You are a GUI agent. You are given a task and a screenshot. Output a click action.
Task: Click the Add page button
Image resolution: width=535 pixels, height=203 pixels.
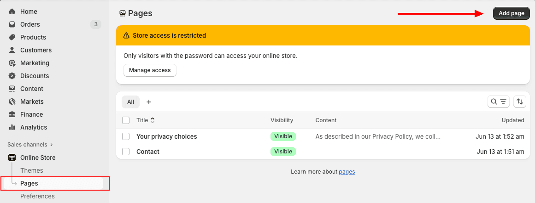pos(511,13)
